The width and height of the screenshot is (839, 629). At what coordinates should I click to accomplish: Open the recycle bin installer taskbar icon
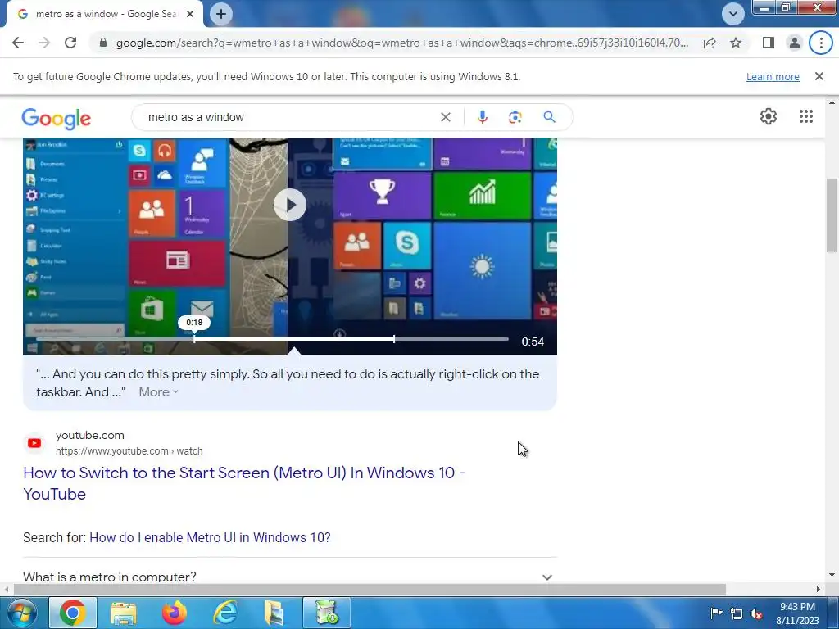(326, 613)
